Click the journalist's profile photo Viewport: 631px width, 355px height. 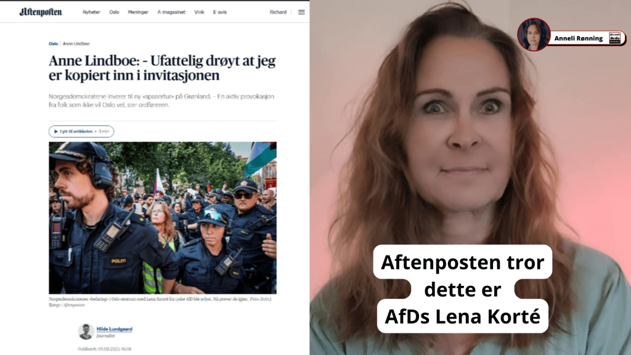coord(86,331)
